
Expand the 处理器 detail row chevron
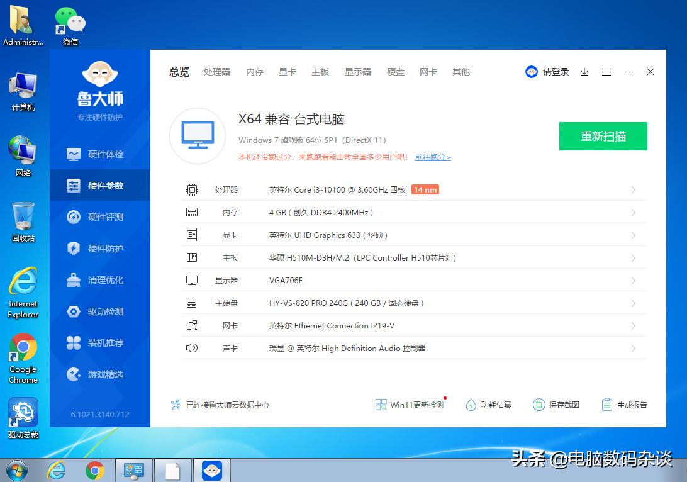point(633,189)
